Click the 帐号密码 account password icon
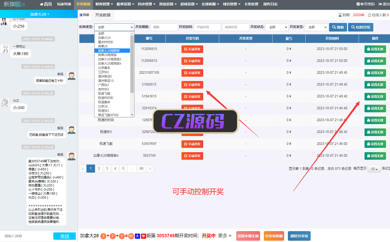The height and width of the screenshot is (242, 390). (x=358, y=4)
